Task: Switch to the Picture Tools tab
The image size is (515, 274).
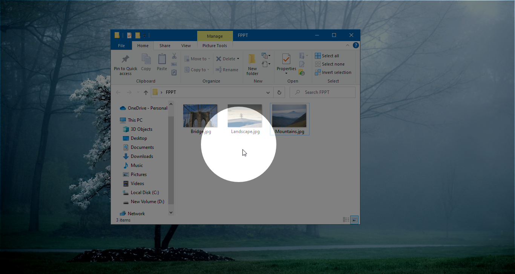Action: [x=215, y=46]
